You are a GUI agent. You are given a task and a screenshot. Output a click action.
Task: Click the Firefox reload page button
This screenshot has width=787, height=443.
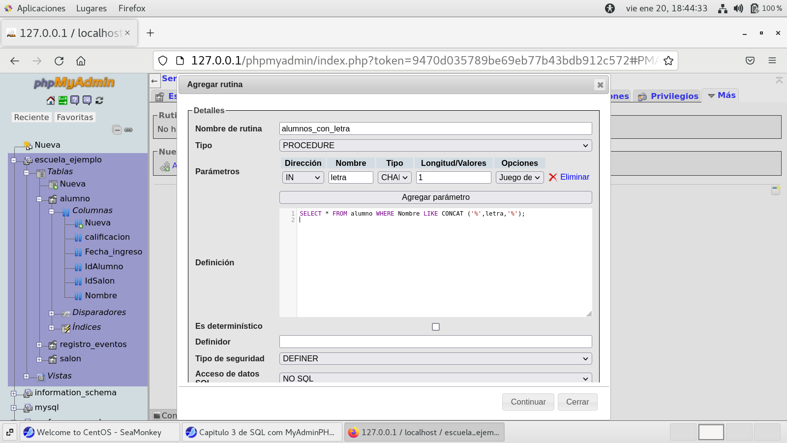pyautogui.click(x=59, y=61)
